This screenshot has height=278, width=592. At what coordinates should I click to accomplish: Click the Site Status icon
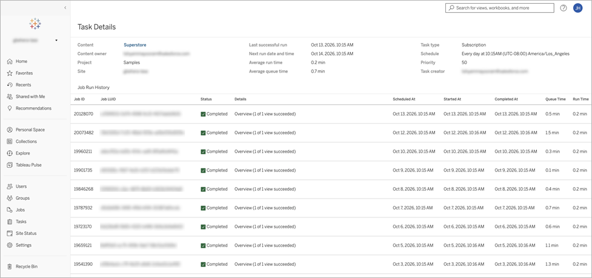click(10, 234)
